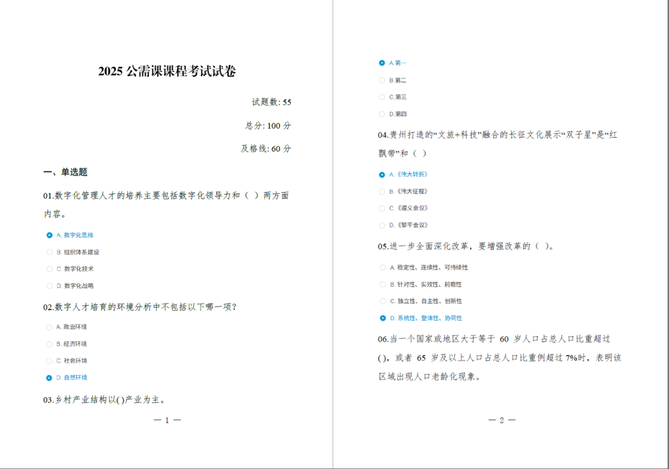This screenshot has width=669, height=469.
Task: Choose option B 针对性、实效性、前瞻性
Action: point(383,285)
